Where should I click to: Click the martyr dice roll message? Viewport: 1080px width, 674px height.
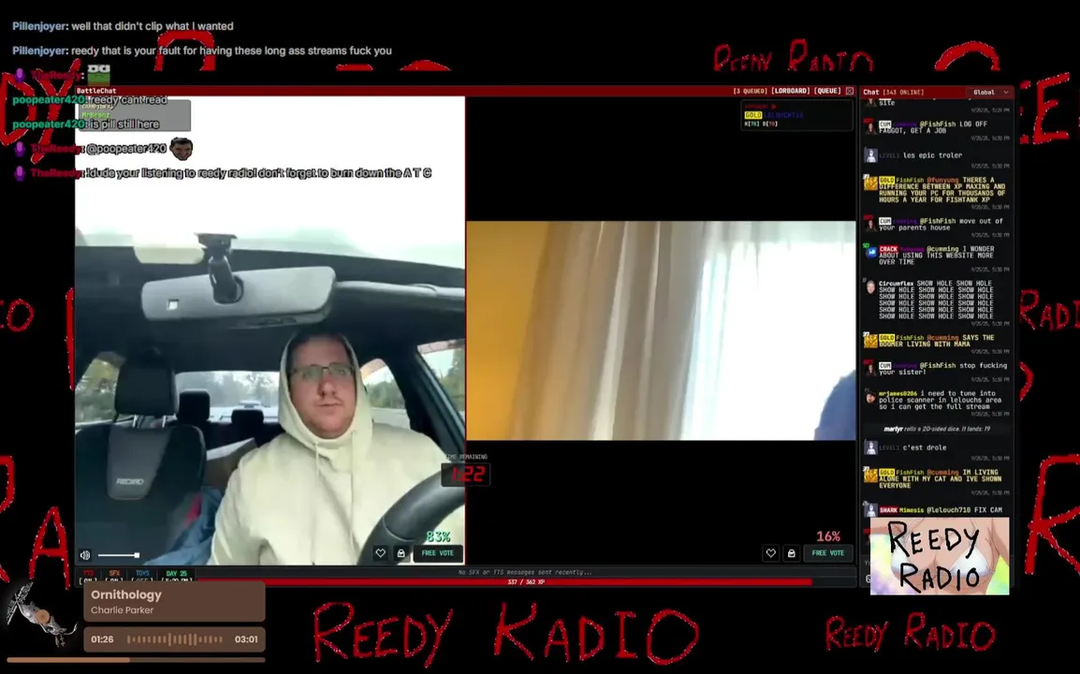click(x=937, y=429)
